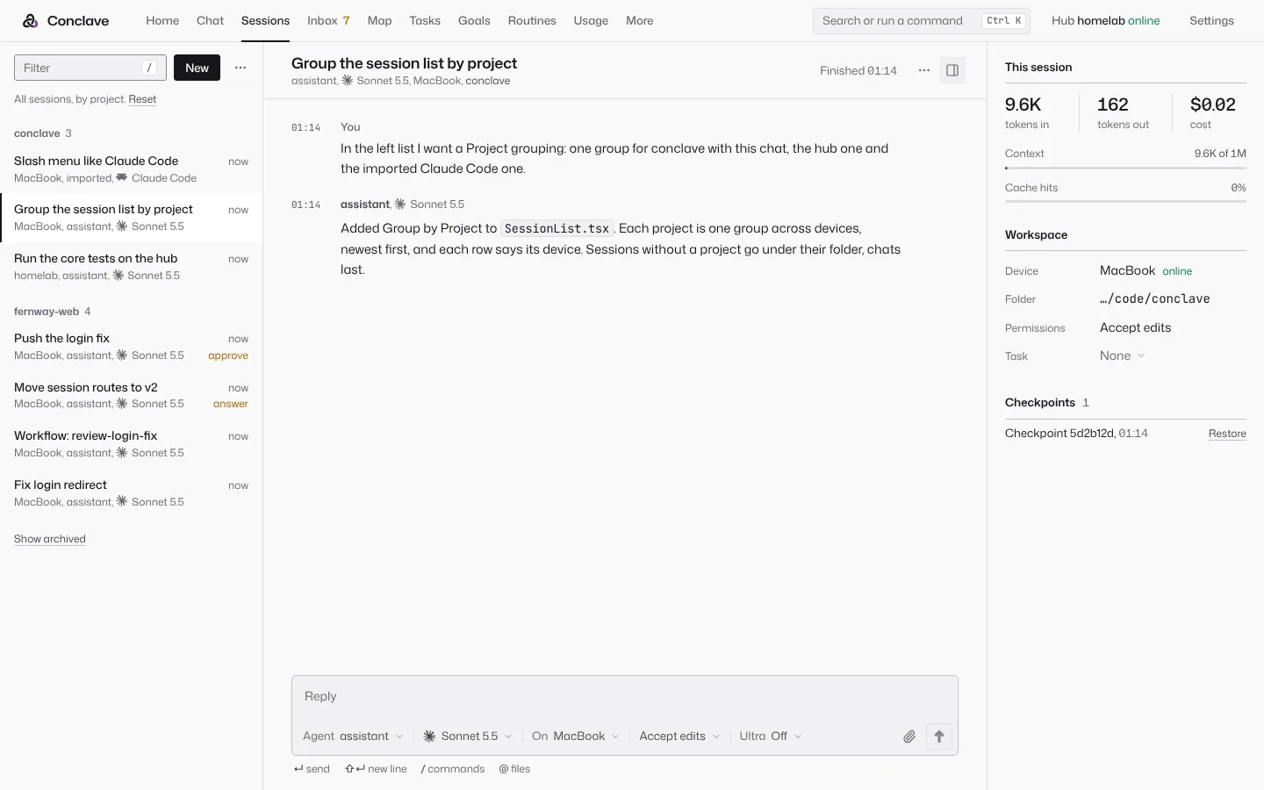Click the Context usage progress bar
Screen dimensions: 1264x790
coord(1125,168)
